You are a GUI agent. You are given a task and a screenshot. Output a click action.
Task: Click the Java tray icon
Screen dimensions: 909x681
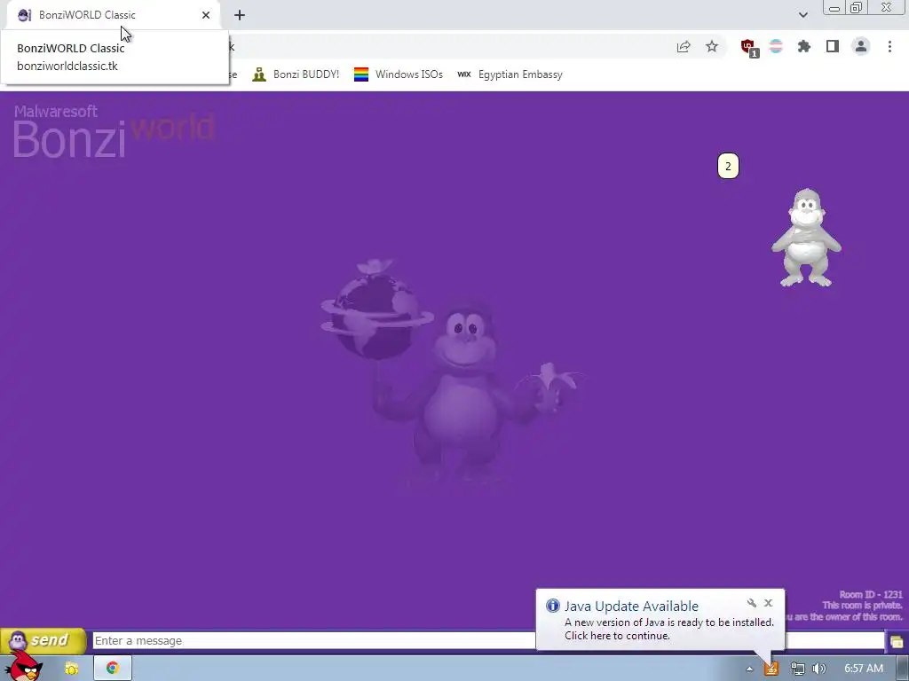pyautogui.click(x=771, y=669)
